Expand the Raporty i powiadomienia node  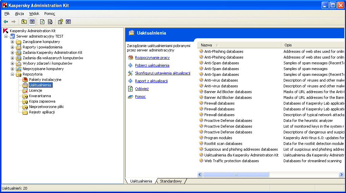point(13,47)
